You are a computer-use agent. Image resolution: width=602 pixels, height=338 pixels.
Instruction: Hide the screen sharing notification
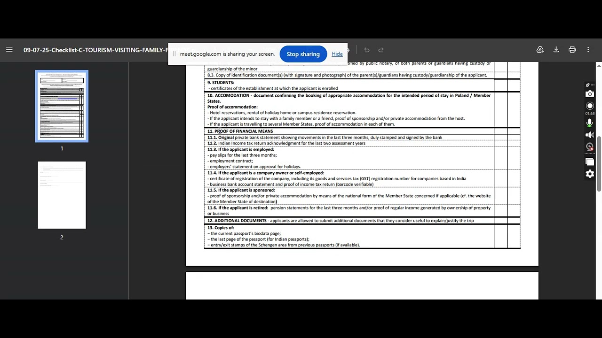337,54
